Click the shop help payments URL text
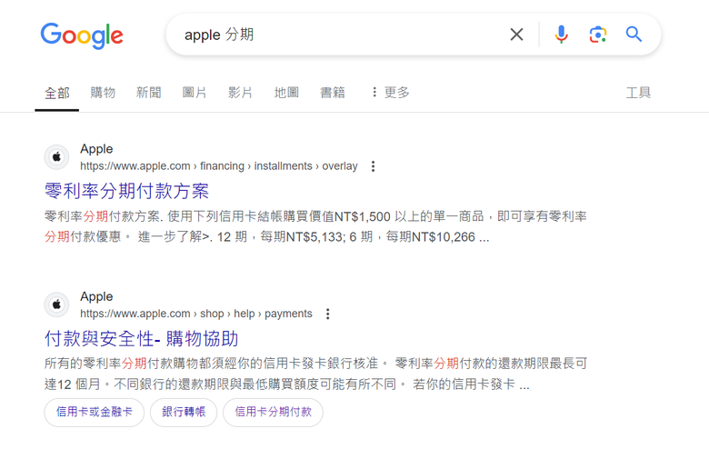The image size is (709, 449). [196, 314]
